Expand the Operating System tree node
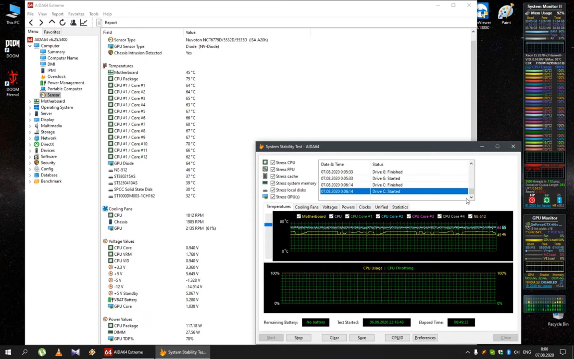Image resolution: width=574 pixels, height=359 pixels. [30, 107]
